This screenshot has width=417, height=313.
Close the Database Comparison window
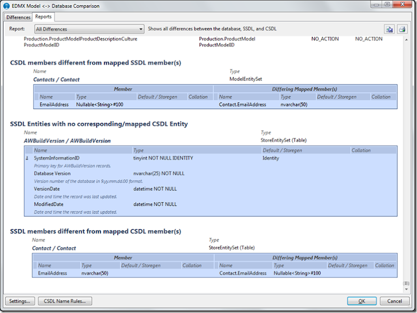coord(402,4)
